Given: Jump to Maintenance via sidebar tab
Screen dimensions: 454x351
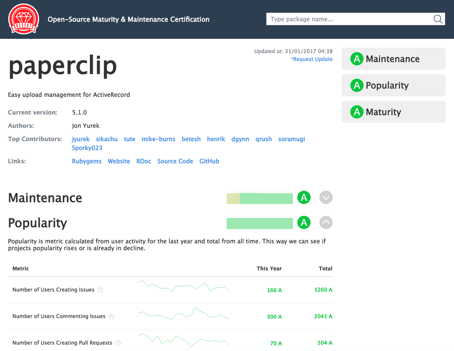Looking at the screenshot, I should (x=393, y=59).
